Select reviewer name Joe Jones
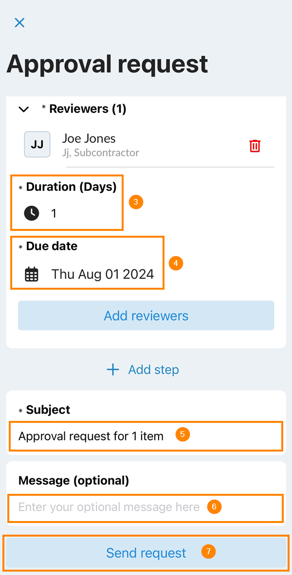 pos(89,139)
